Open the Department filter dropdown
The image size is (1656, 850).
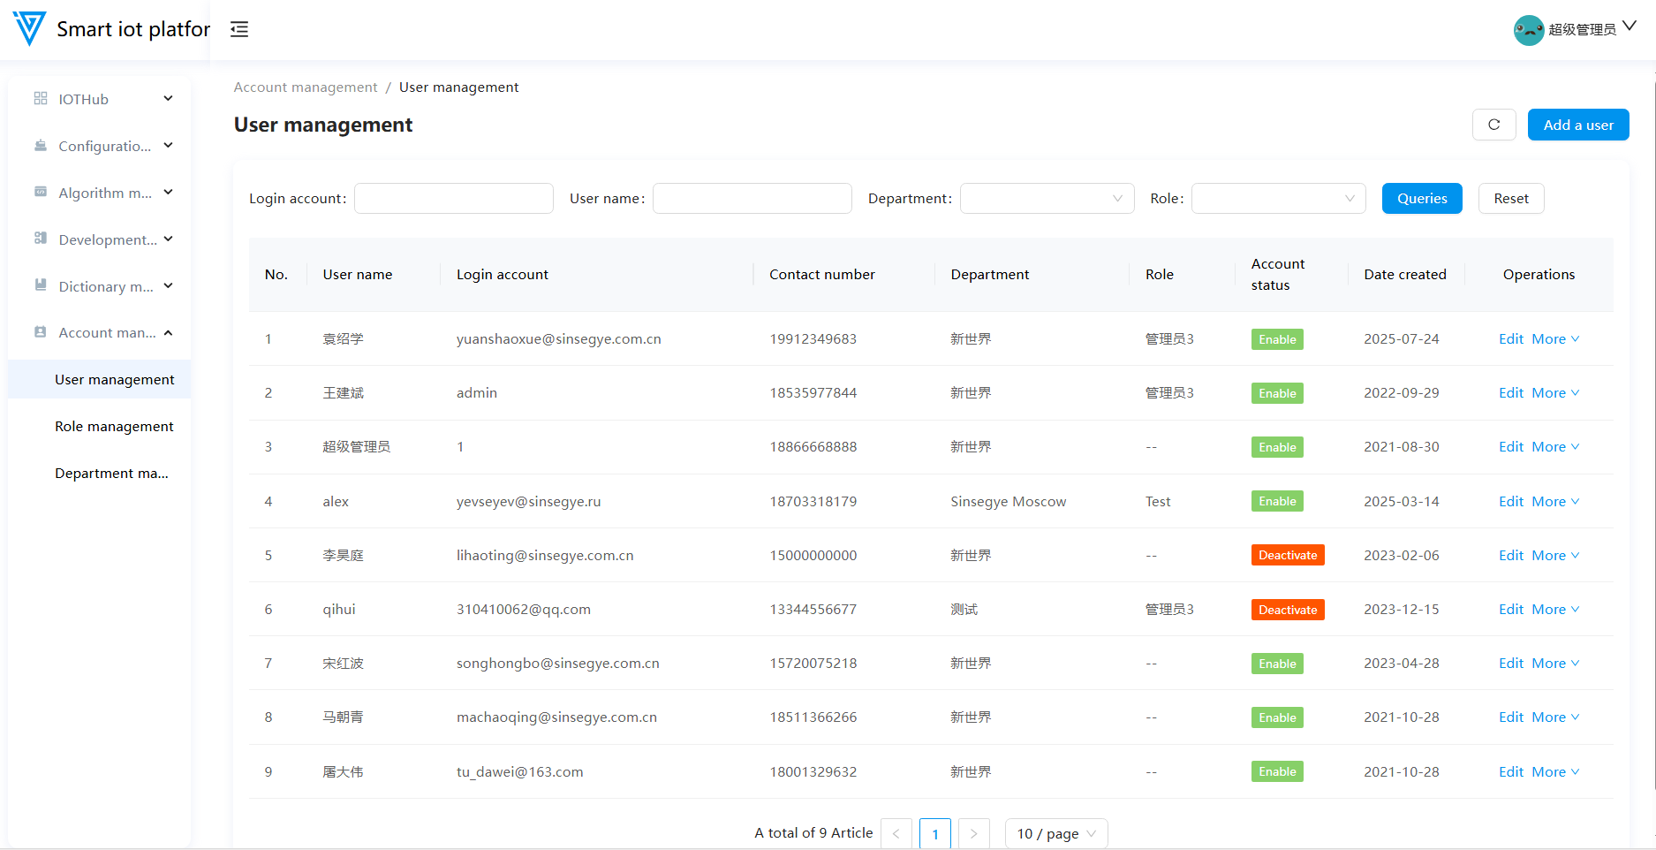coord(1047,199)
